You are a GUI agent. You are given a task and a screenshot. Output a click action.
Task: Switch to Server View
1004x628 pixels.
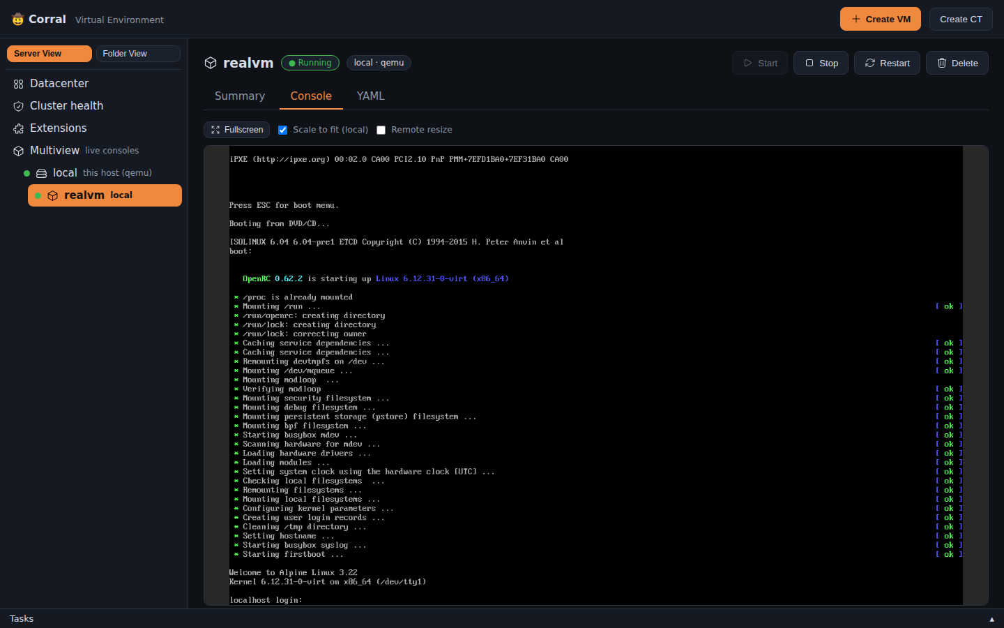(x=50, y=54)
